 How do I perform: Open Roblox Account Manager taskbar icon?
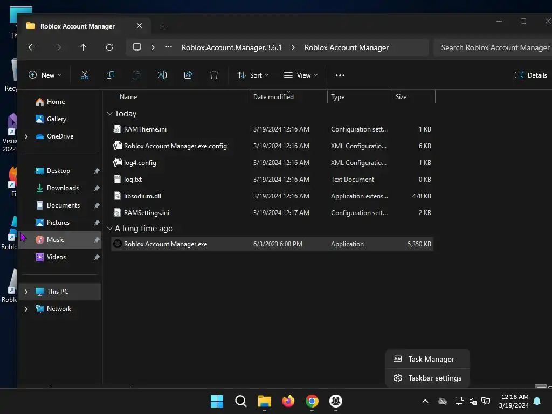[x=336, y=401]
